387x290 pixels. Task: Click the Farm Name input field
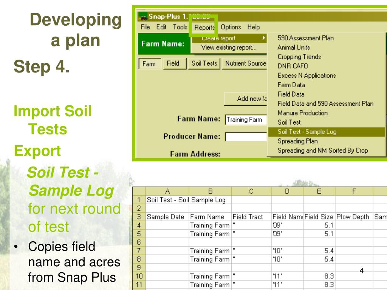pyautogui.click(x=246, y=120)
